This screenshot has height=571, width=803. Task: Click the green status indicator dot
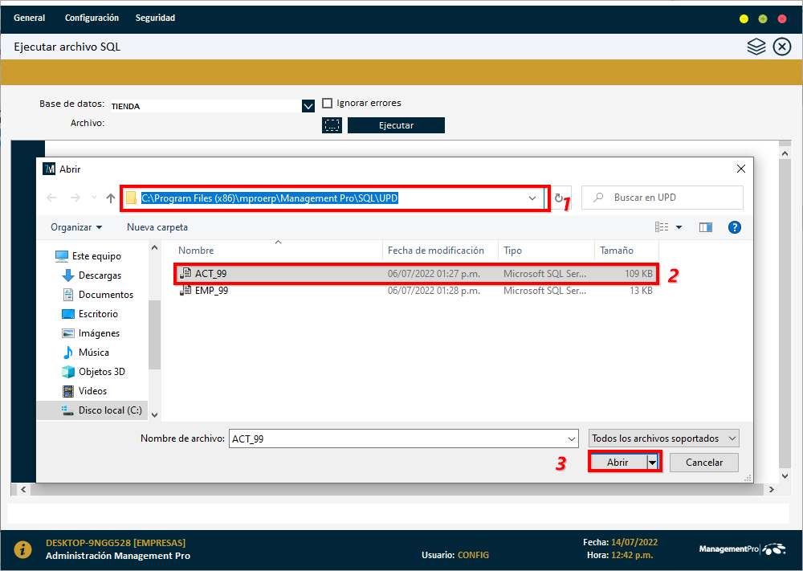pyautogui.click(x=761, y=17)
